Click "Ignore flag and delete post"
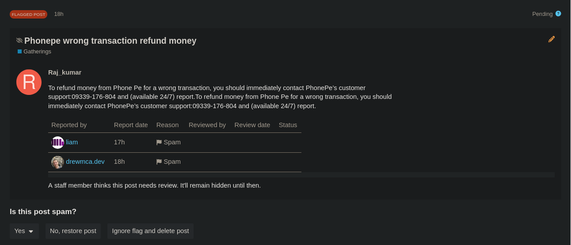The height and width of the screenshot is (245, 571). [150, 231]
